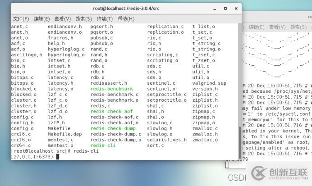The width and height of the screenshot is (312, 186).
Task: Click the file name redis-check-dump.o
Action: 116,140
